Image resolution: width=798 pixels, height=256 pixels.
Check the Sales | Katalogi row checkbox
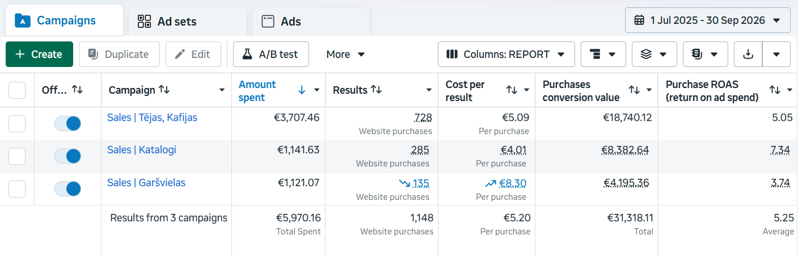click(17, 156)
